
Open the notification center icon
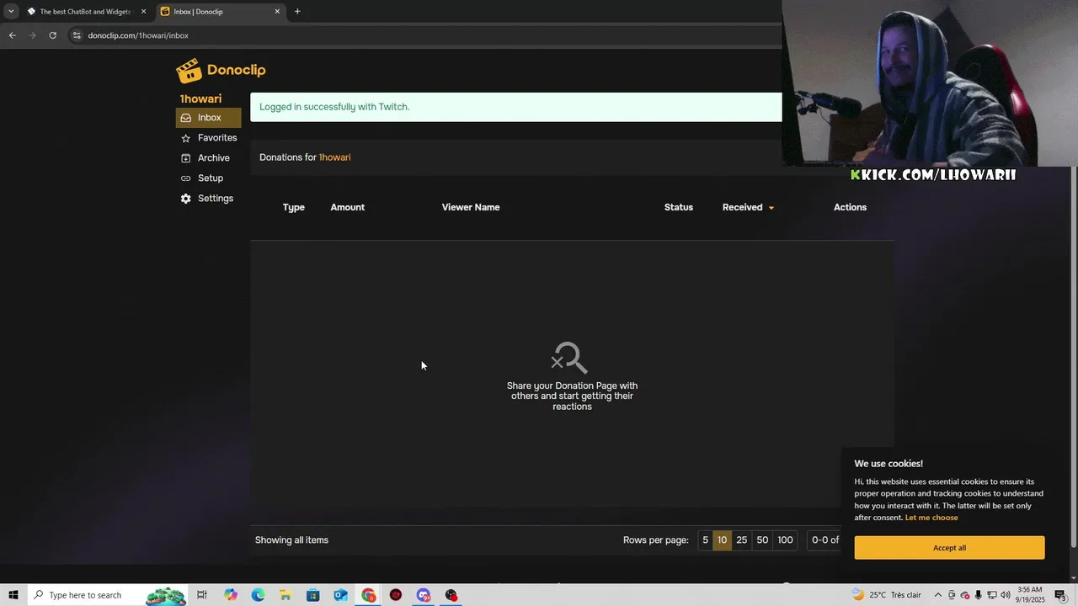[1060, 595]
